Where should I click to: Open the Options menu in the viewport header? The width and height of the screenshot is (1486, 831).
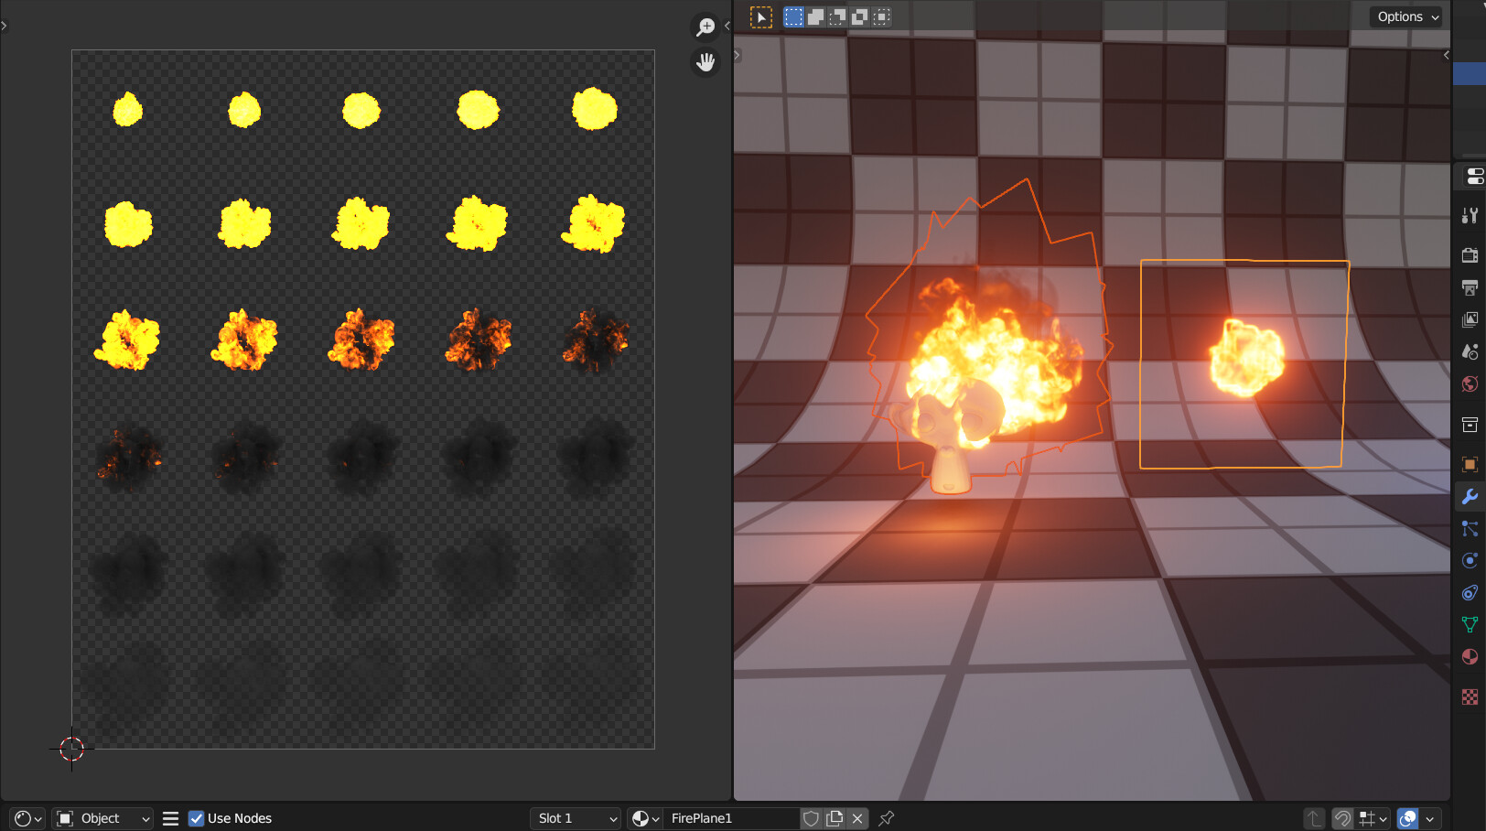[x=1405, y=16]
